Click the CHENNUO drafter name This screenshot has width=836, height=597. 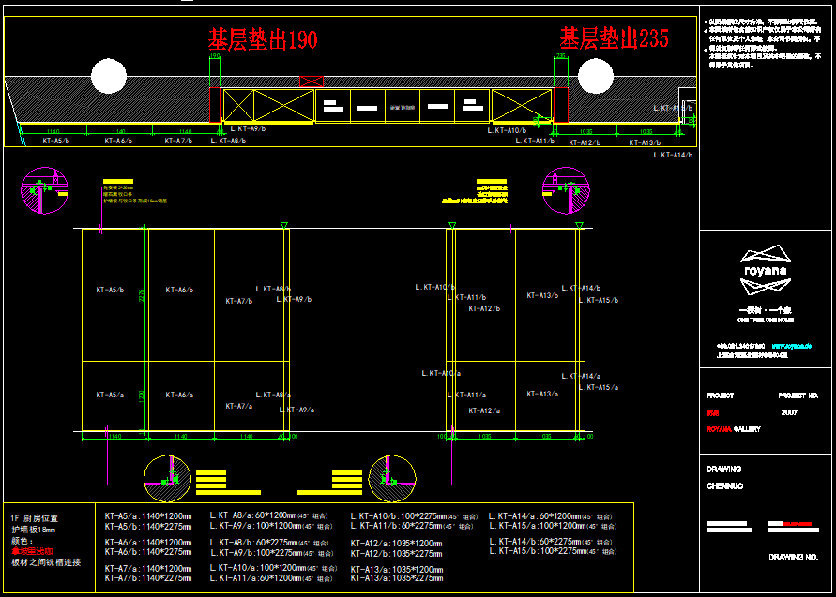(x=724, y=486)
